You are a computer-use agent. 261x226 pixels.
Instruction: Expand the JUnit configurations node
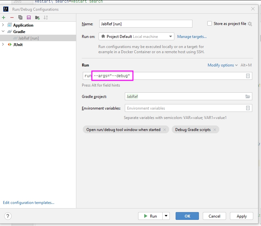[x=3, y=44]
